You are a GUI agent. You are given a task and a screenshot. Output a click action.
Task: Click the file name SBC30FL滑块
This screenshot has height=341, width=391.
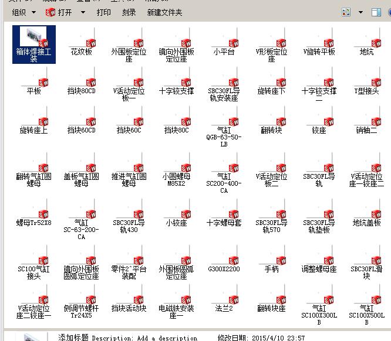pos(366,272)
